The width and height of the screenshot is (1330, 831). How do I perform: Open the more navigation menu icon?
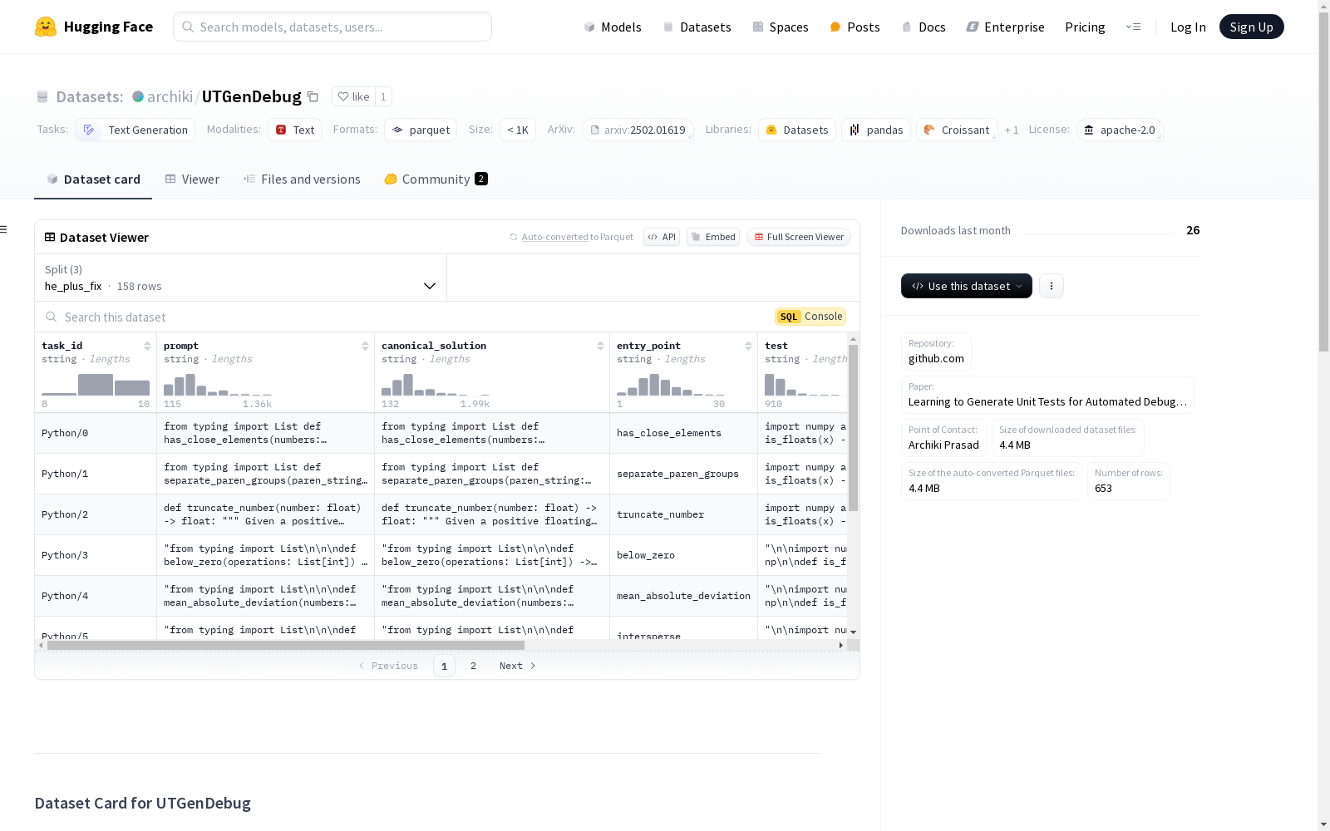point(1133,27)
